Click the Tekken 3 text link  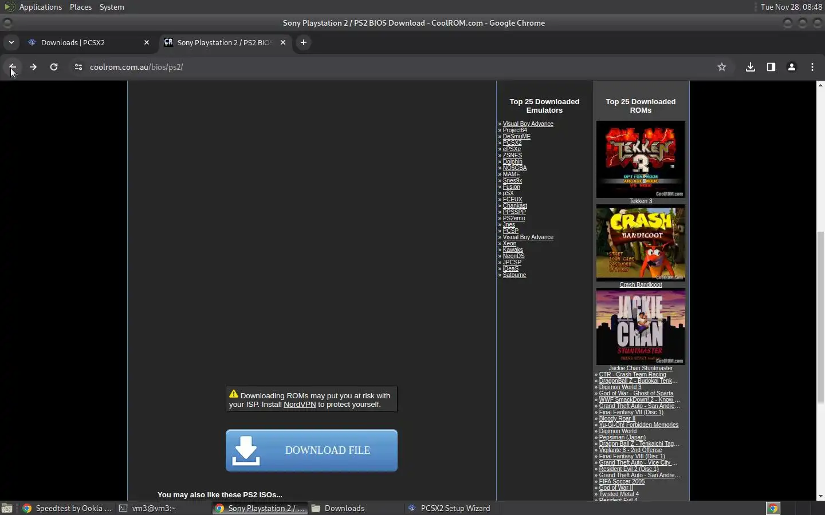(641, 201)
